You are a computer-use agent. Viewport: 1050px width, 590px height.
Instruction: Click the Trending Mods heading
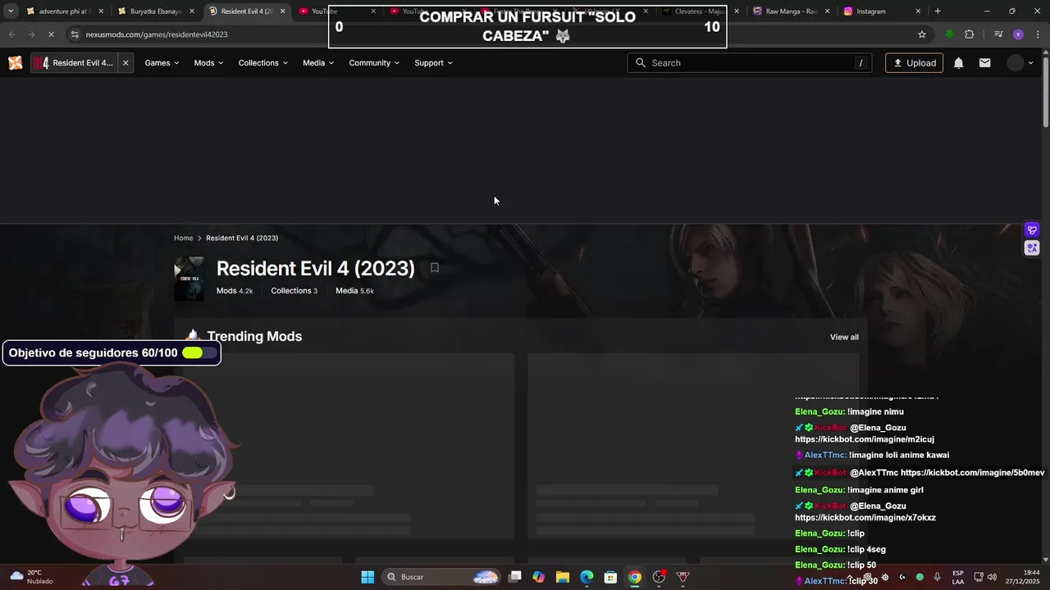click(x=254, y=337)
